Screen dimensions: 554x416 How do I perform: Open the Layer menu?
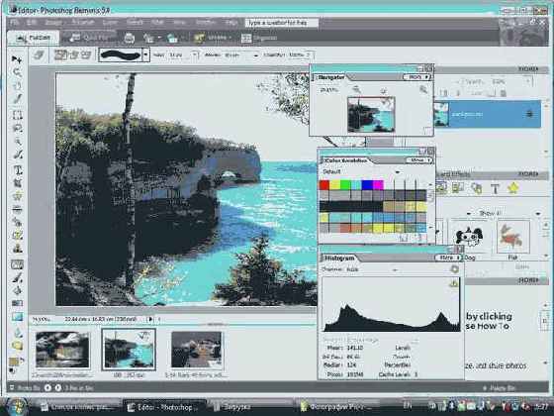click(110, 23)
